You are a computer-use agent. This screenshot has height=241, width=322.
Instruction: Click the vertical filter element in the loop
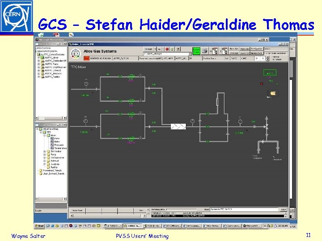pos(217,102)
